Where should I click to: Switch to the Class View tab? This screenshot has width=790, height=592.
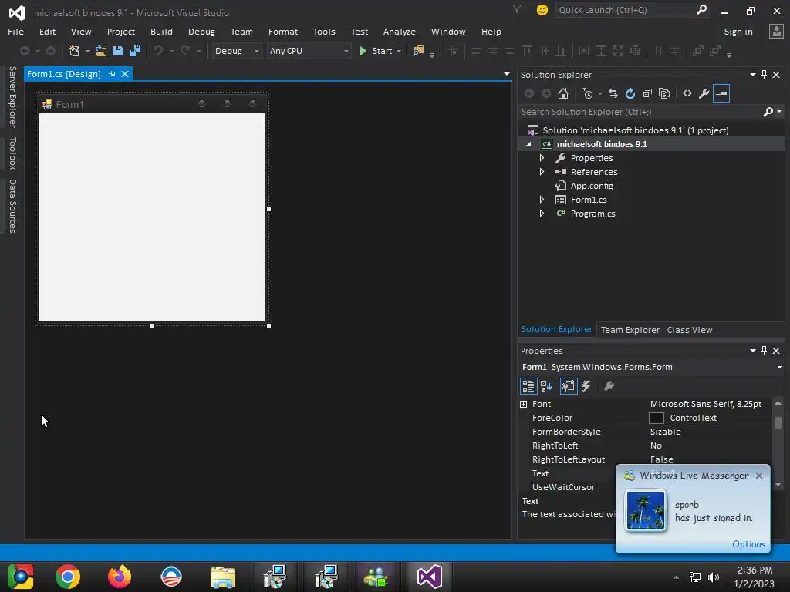[690, 330]
